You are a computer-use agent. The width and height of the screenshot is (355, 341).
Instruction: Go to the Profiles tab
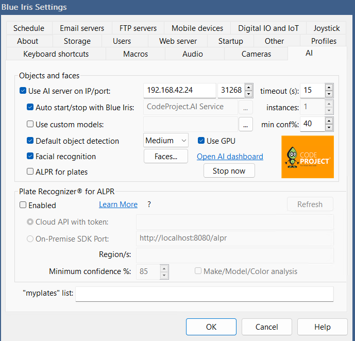[324, 41]
